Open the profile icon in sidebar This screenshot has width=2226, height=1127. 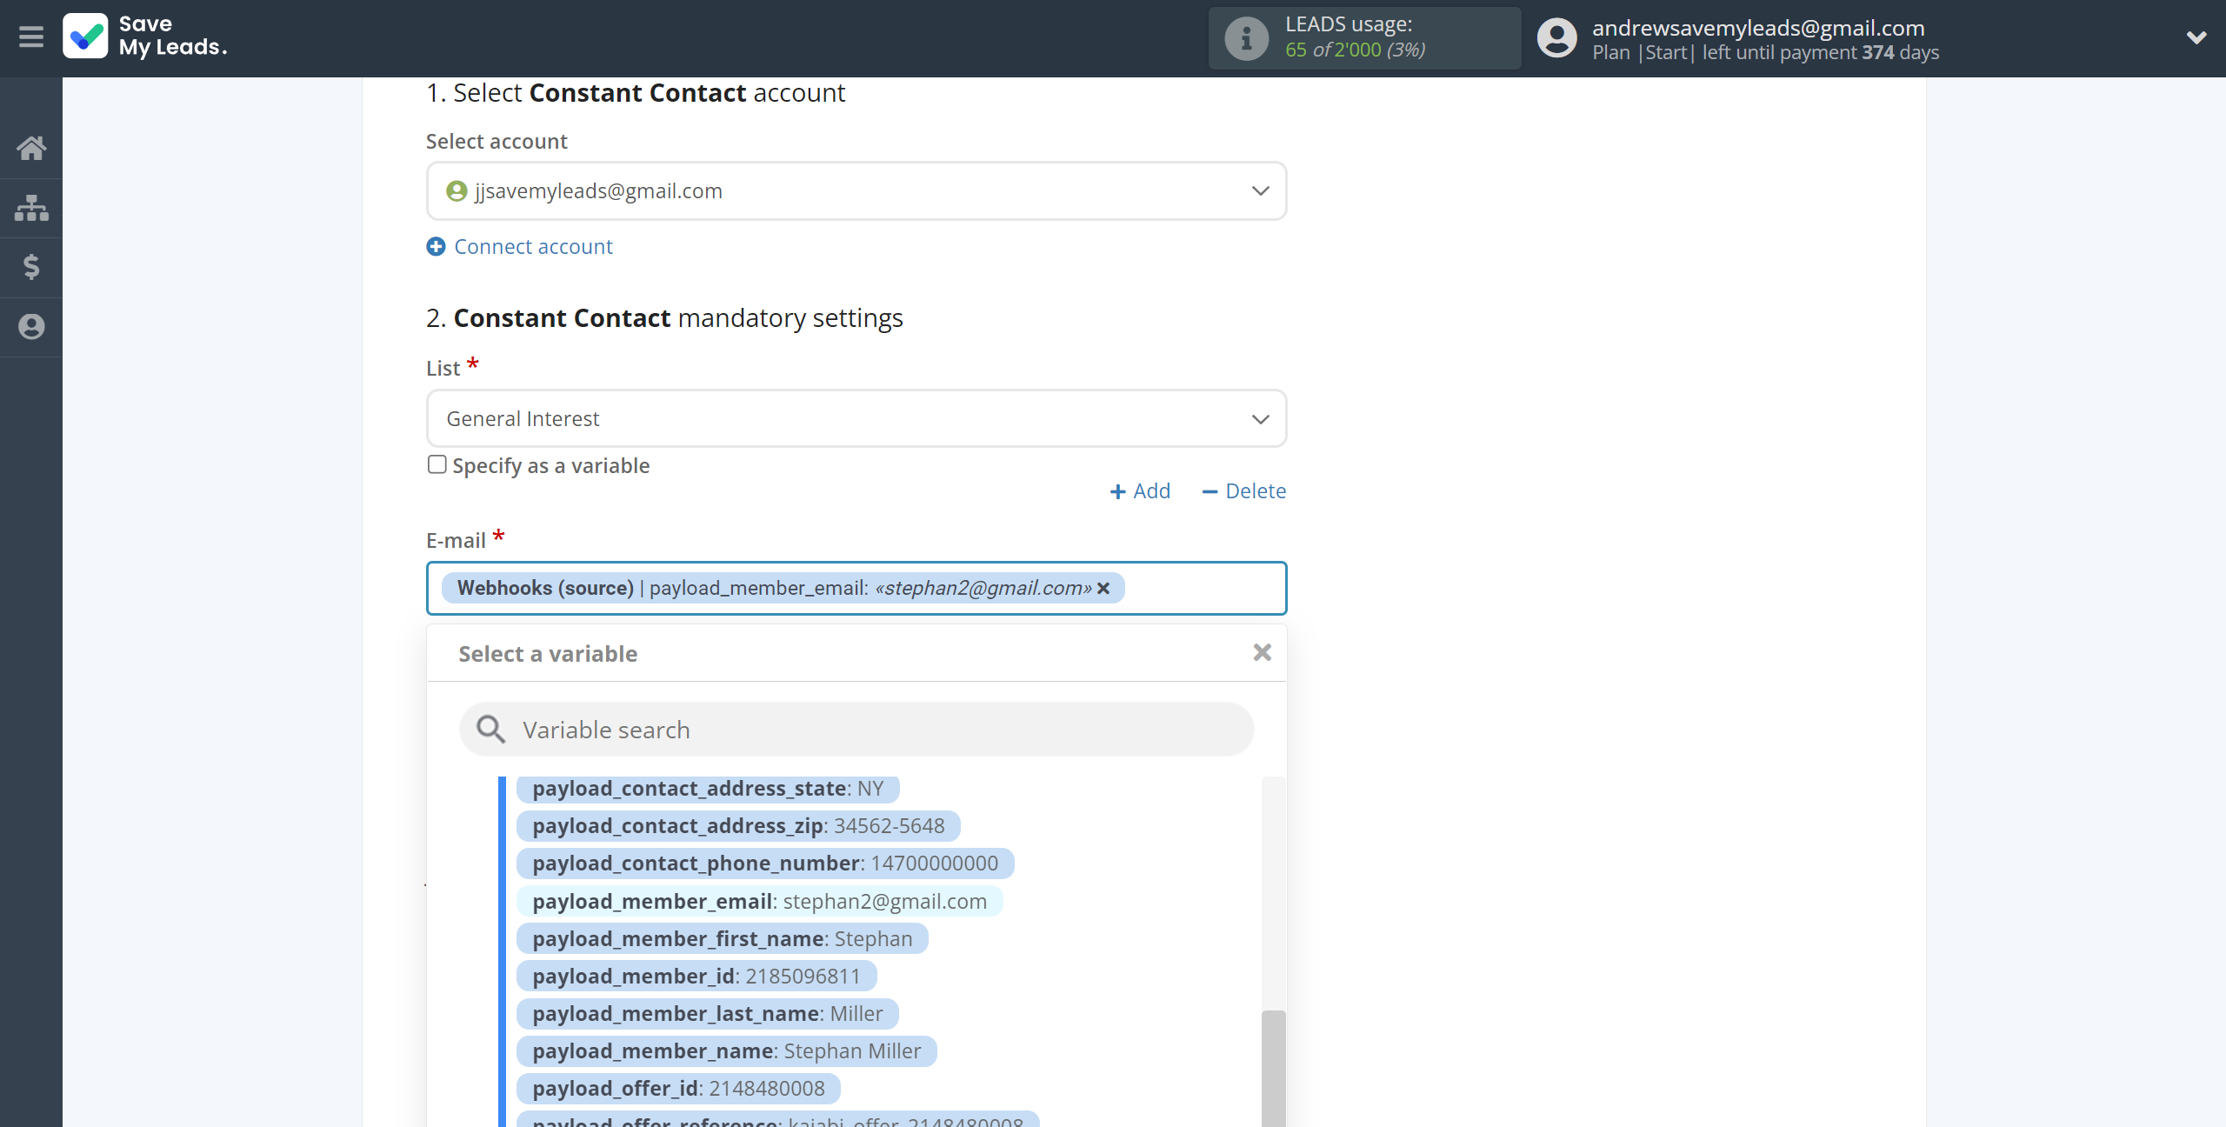(31, 327)
